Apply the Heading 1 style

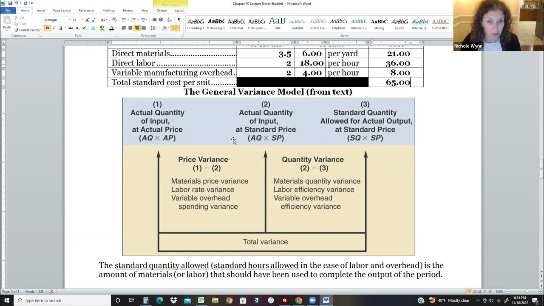pyautogui.click(x=195, y=24)
